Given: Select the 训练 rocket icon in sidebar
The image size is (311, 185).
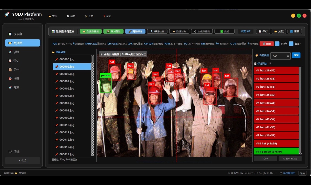Looking at the screenshot, I should tap(10, 52).
